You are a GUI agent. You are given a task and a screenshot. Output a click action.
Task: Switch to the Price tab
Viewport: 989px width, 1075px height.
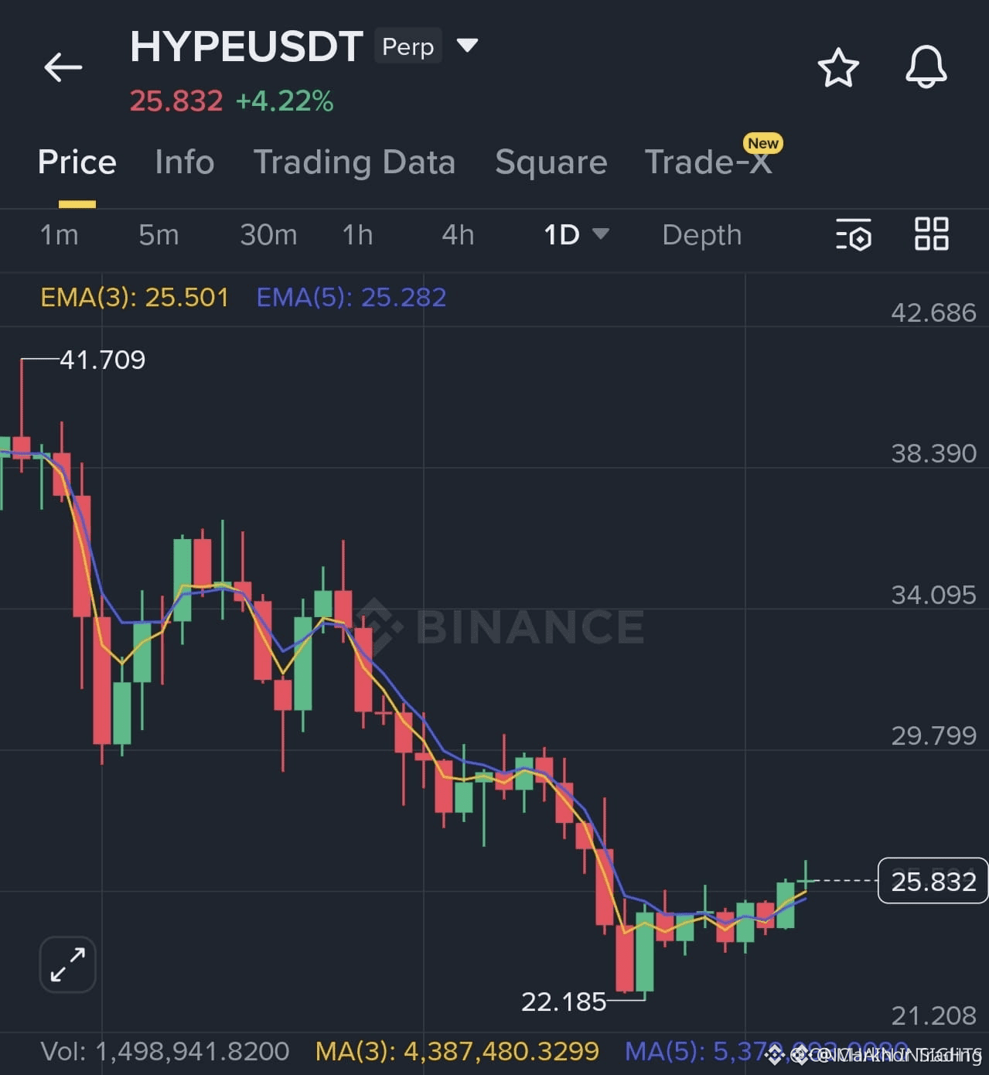77,162
